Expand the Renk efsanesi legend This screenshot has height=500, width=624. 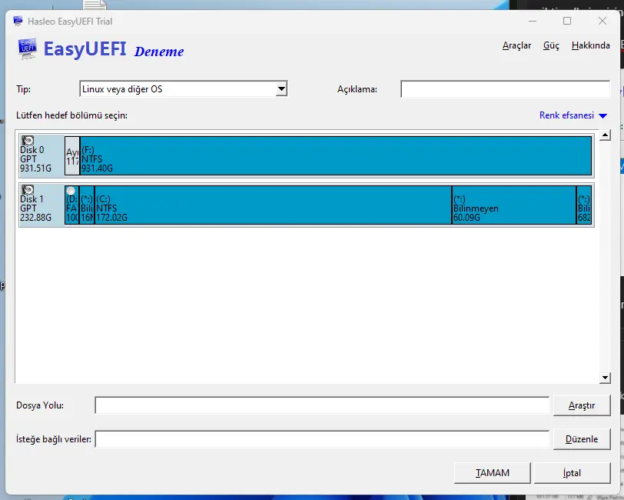click(573, 115)
